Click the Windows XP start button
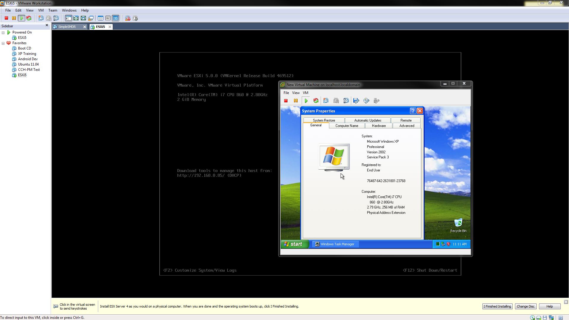569x320 pixels. click(294, 244)
